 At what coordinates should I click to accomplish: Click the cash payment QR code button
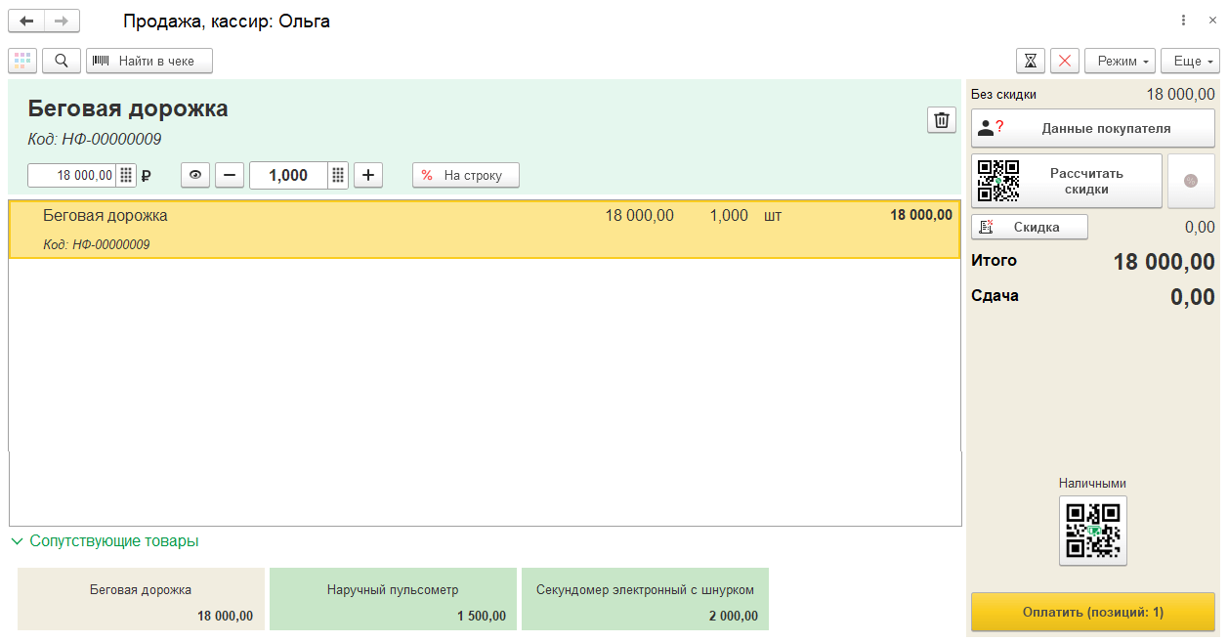click(x=1092, y=531)
